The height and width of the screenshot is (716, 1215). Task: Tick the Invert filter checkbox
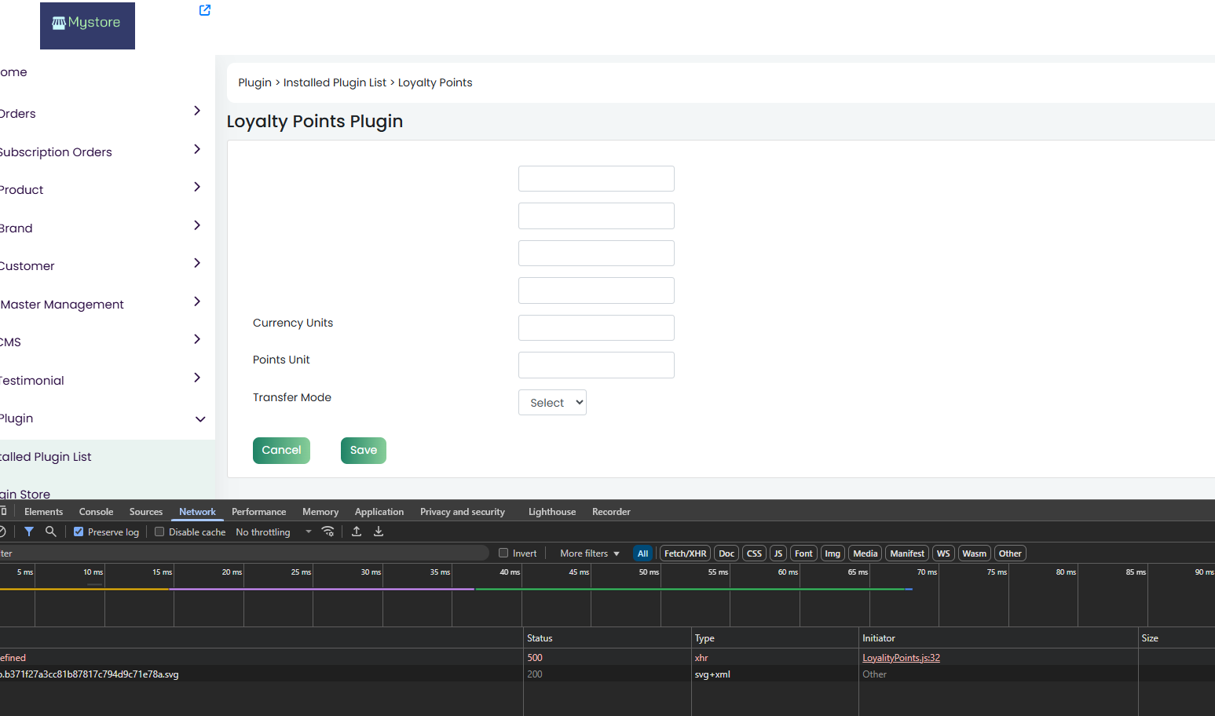click(503, 553)
